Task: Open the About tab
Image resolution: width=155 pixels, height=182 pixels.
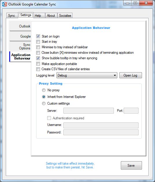Action: [x=51, y=16]
